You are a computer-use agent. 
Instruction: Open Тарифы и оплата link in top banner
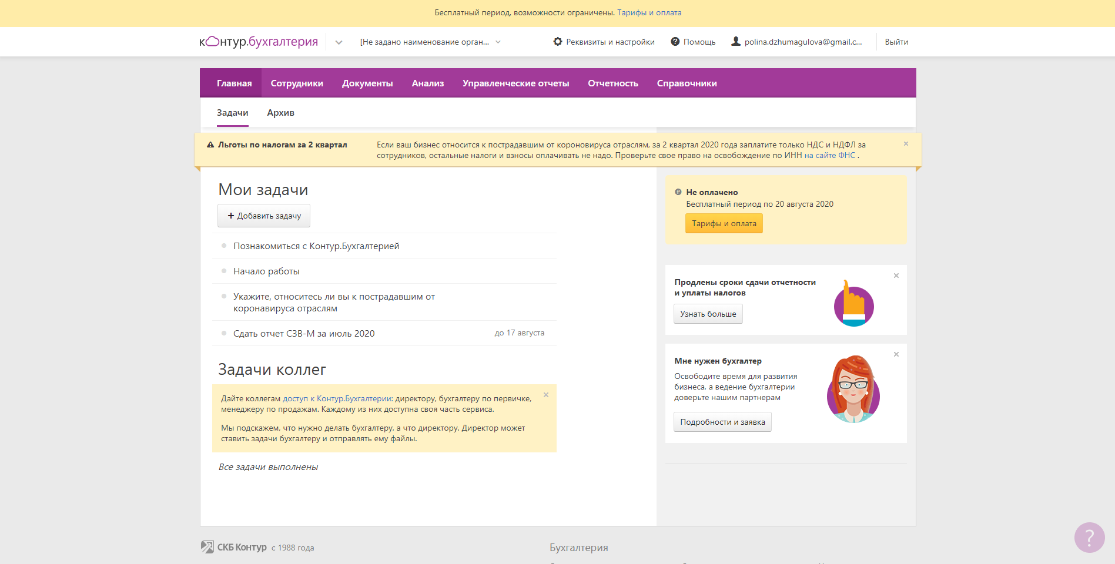(x=649, y=13)
